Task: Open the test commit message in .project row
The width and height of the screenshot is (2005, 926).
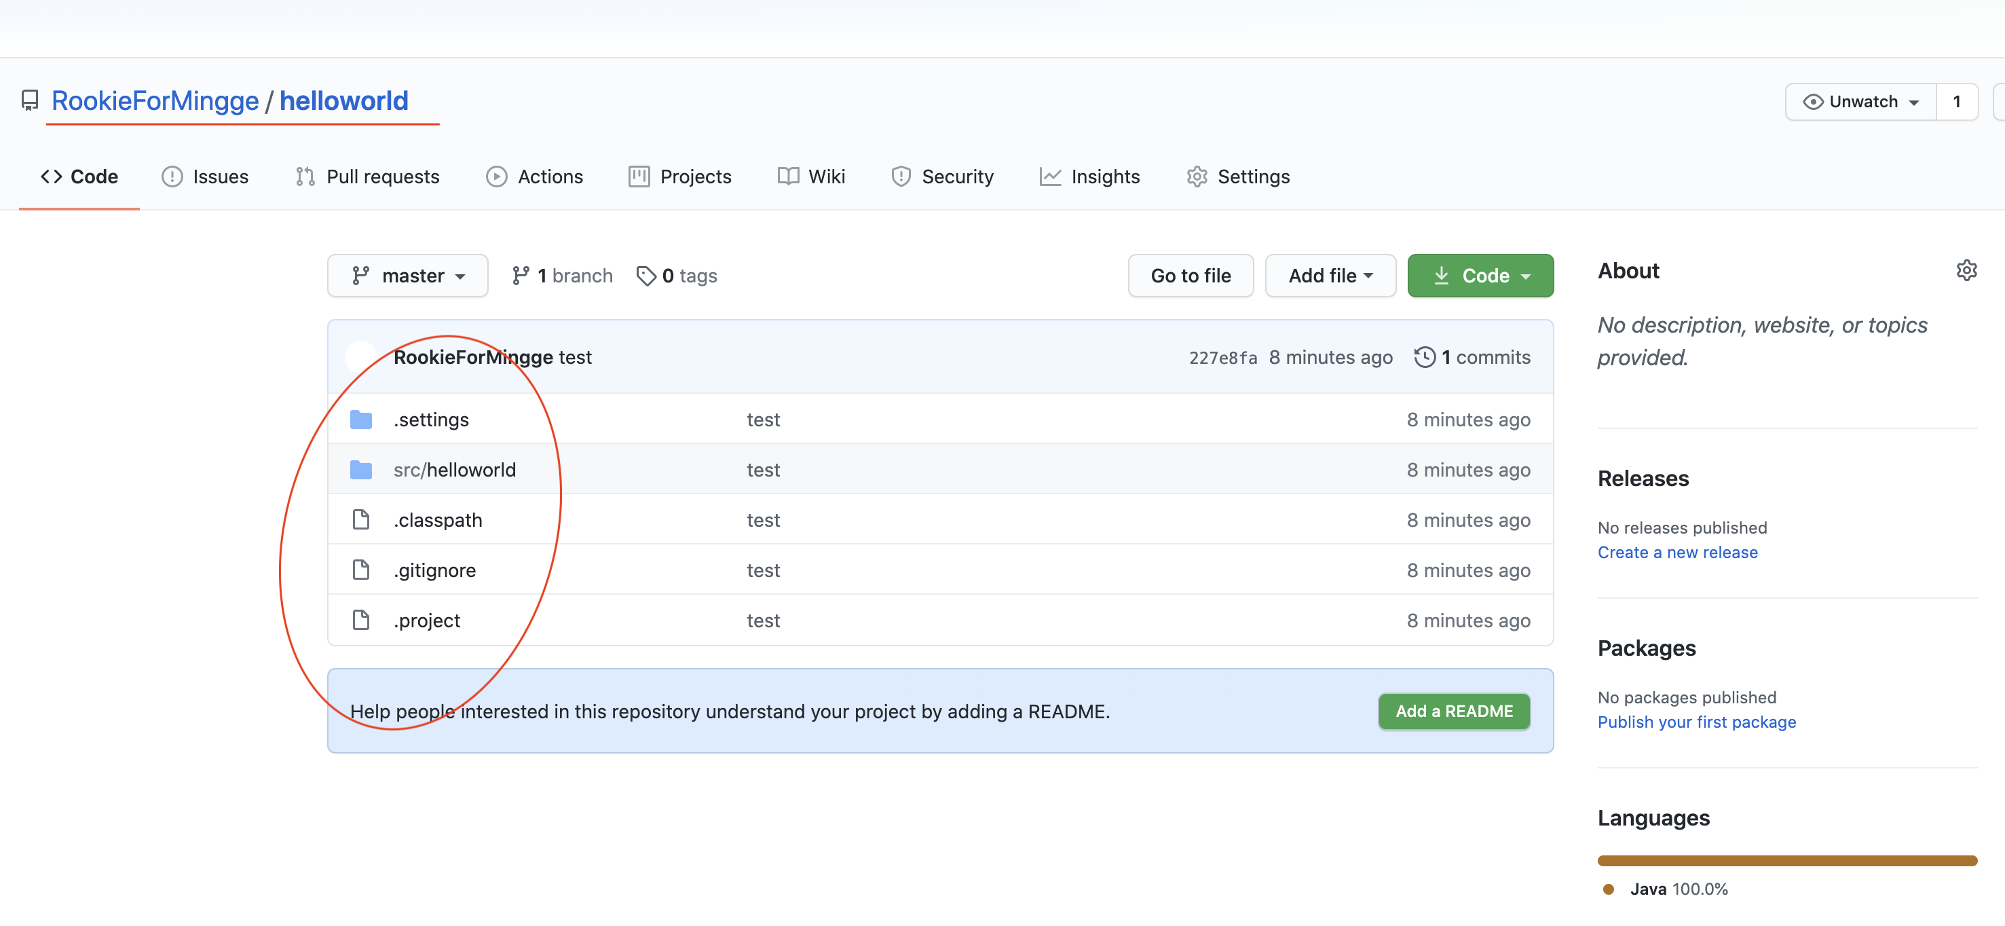Action: (x=763, y=621)
